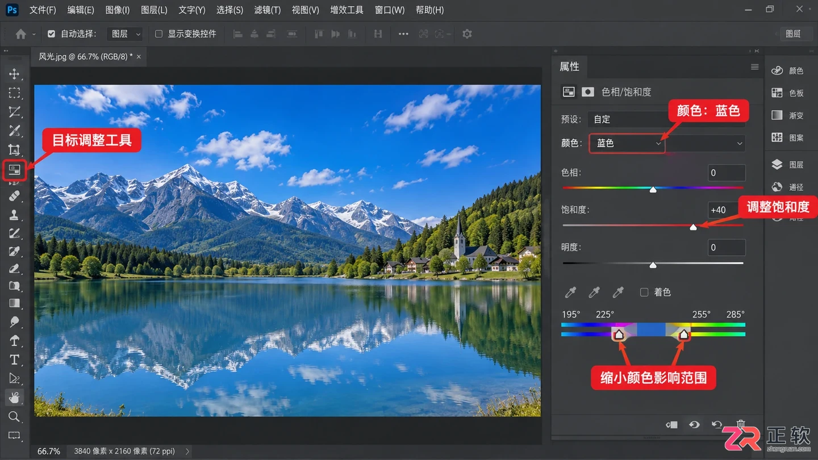
Task: Toggle the 自动选择 checkbox
Action: coord(52,34)
